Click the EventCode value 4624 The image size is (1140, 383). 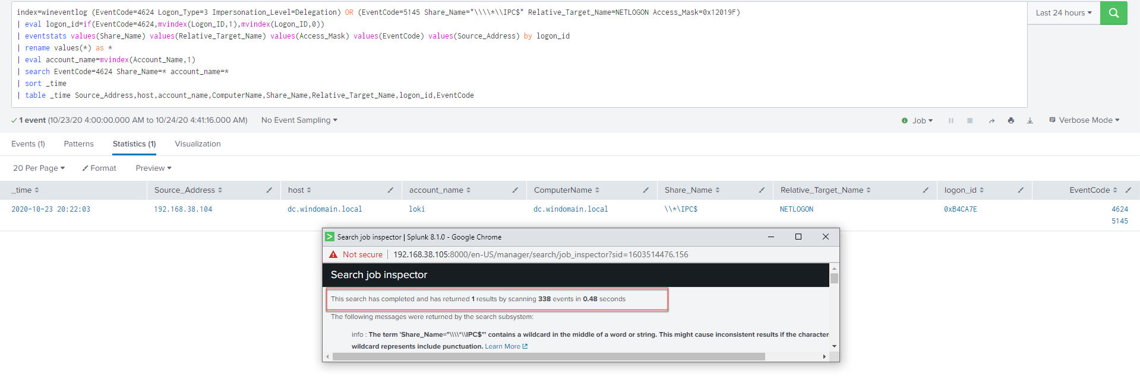[x=1120, y=209]
